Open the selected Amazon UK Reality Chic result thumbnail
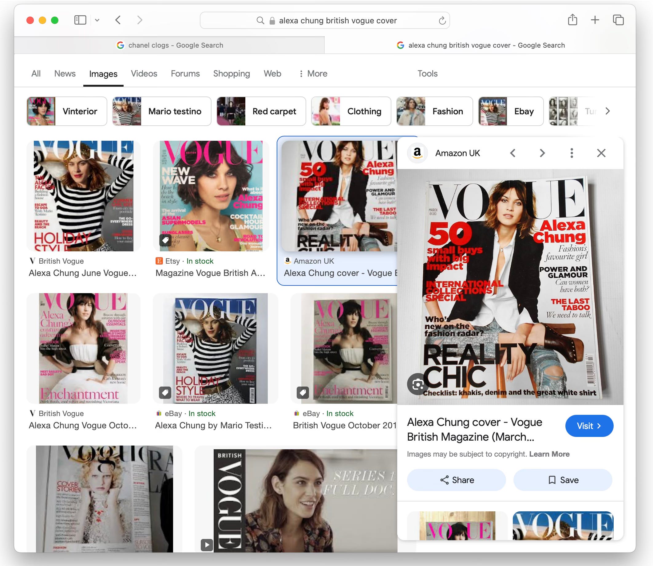Screen dimensions: 653x566 tap(339, 196)
